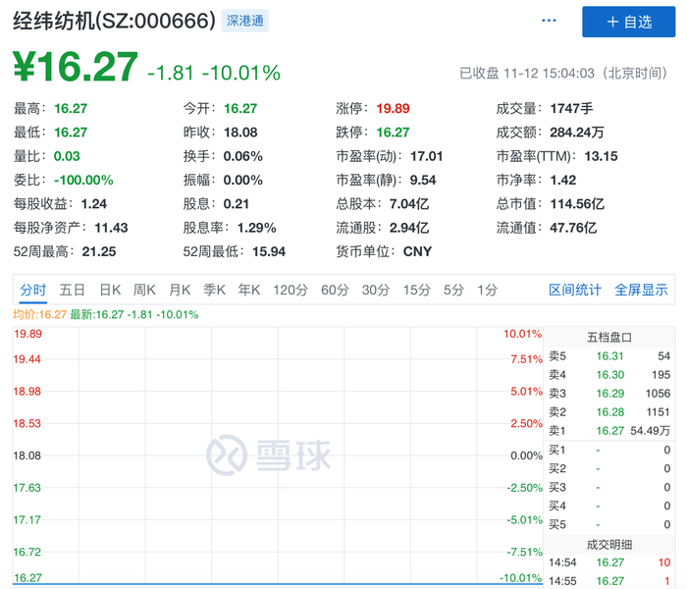This screenshot has width=687, height=589.
Task: Click the 深港通 tag badge
Action: 245,21
